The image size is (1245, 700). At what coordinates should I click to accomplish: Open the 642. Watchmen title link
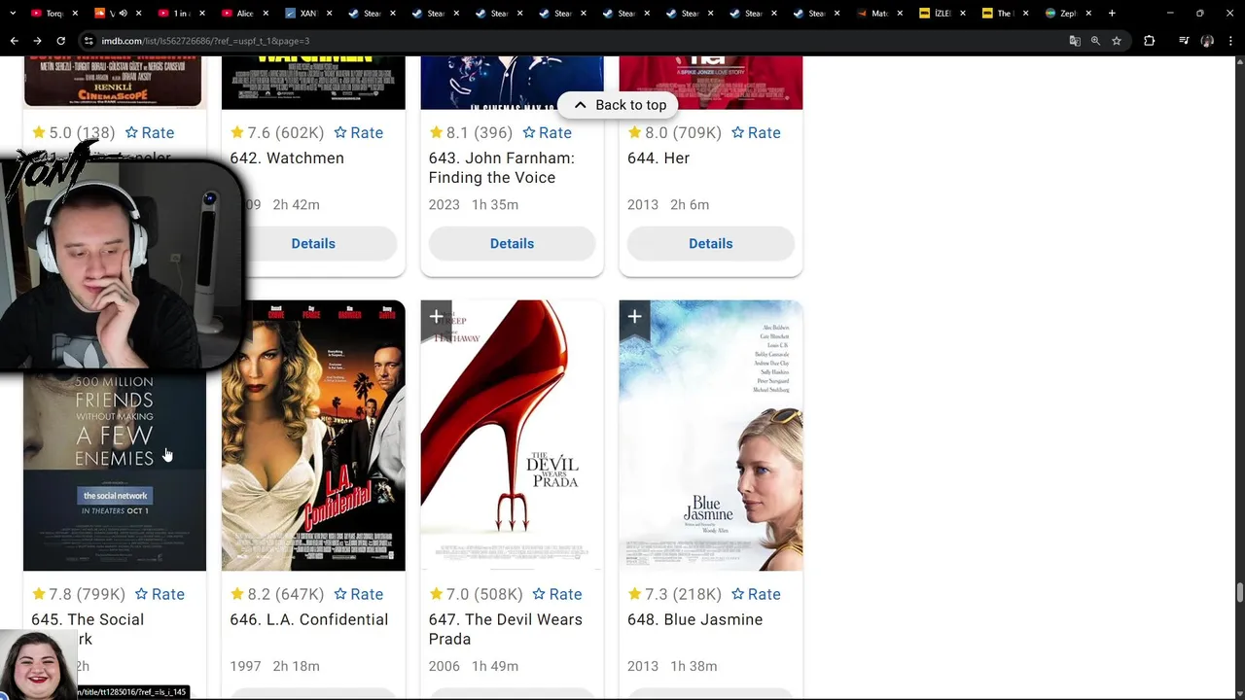(287, 158)
